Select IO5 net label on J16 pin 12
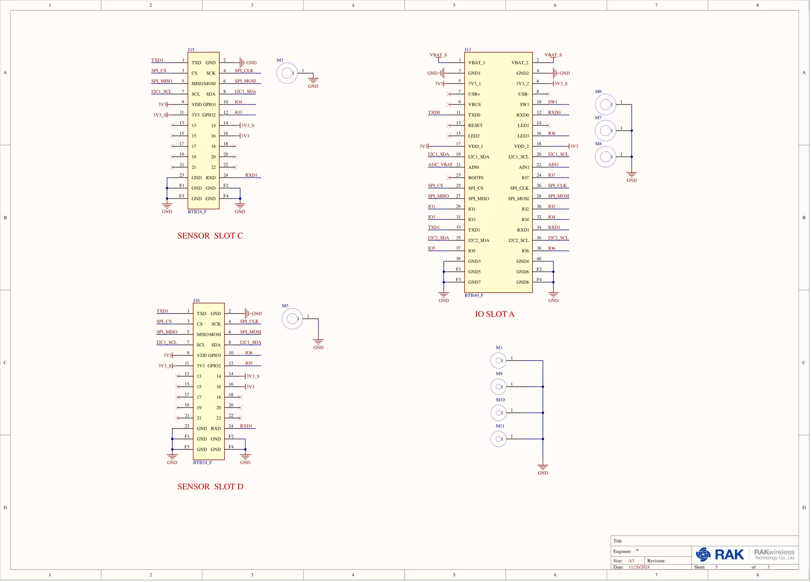 coord(249,363)
